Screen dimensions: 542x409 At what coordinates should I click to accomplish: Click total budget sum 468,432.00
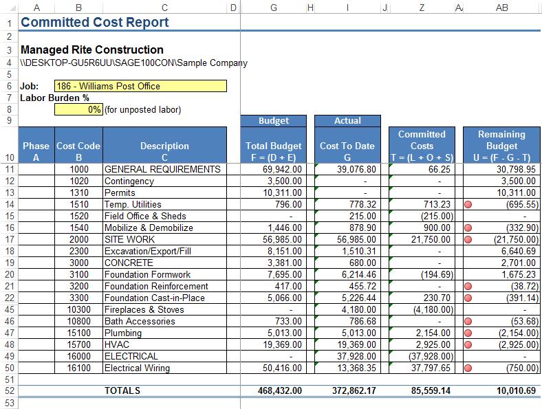(274, 390)
